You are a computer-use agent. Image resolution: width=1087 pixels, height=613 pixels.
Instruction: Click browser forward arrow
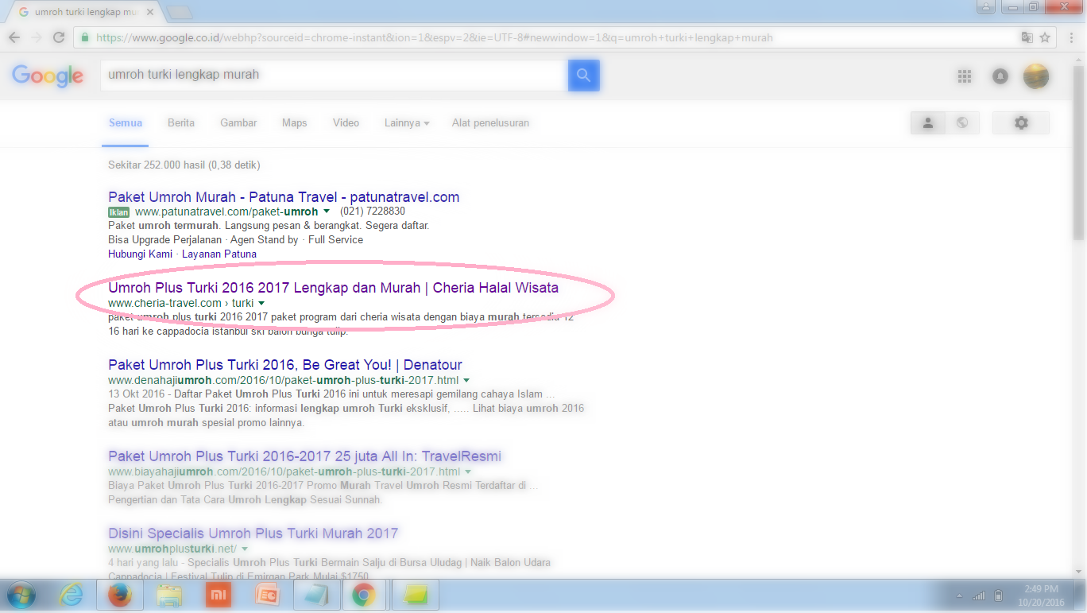click(37, 37)
